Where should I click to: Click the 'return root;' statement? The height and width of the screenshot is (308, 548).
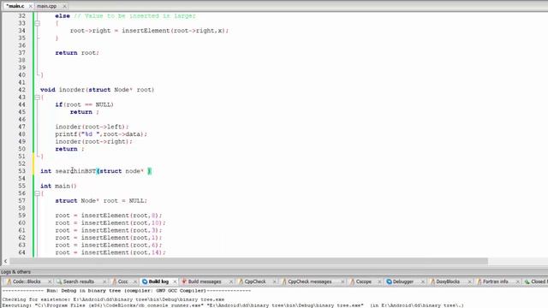tap(77, 53)
